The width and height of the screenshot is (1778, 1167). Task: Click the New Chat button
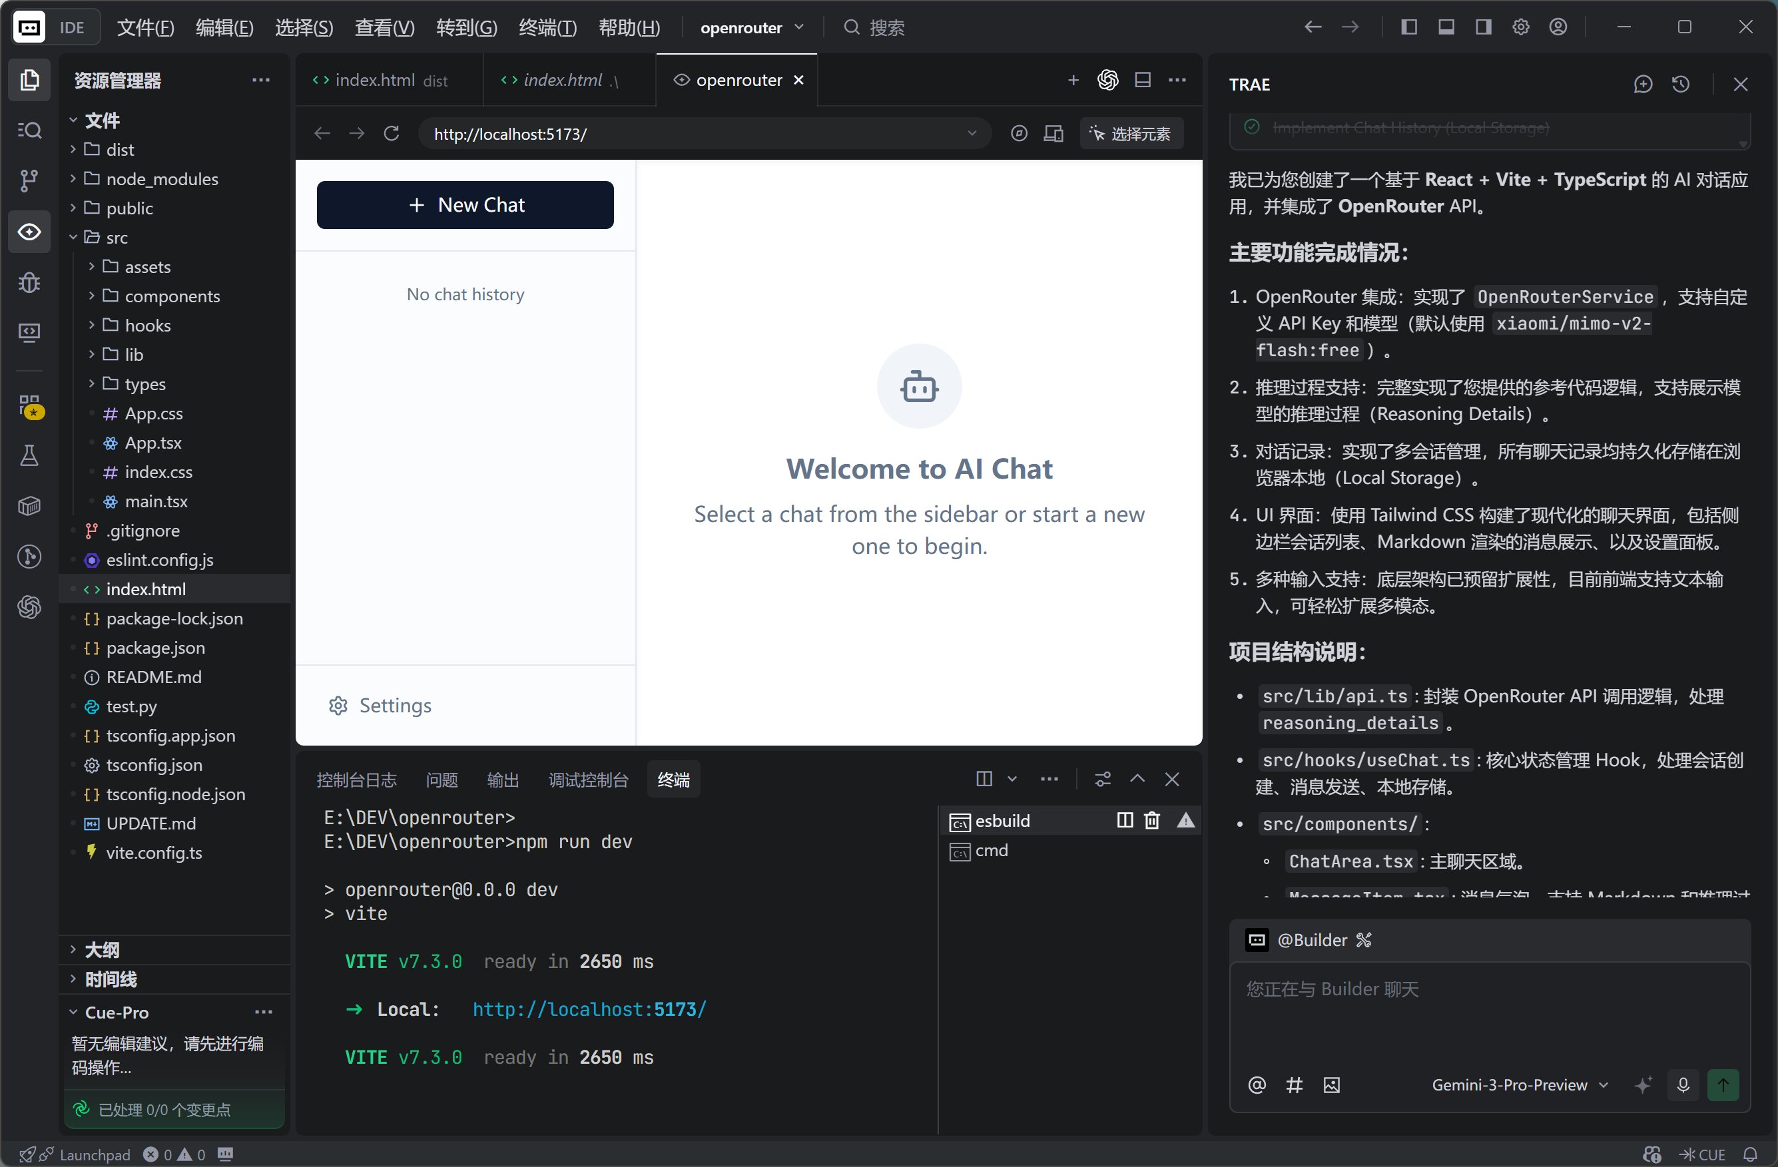465,204
